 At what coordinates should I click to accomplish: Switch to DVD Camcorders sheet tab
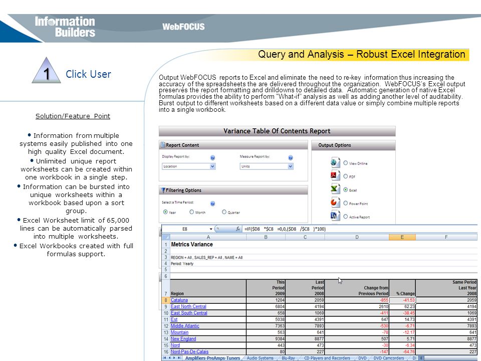tap(388, 358)
